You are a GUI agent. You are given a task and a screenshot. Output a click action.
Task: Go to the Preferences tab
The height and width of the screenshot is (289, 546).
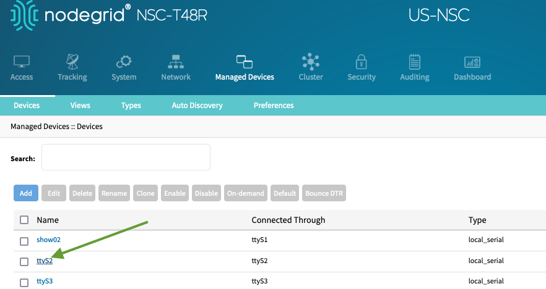pyautogui.click(x=274, y=105)
